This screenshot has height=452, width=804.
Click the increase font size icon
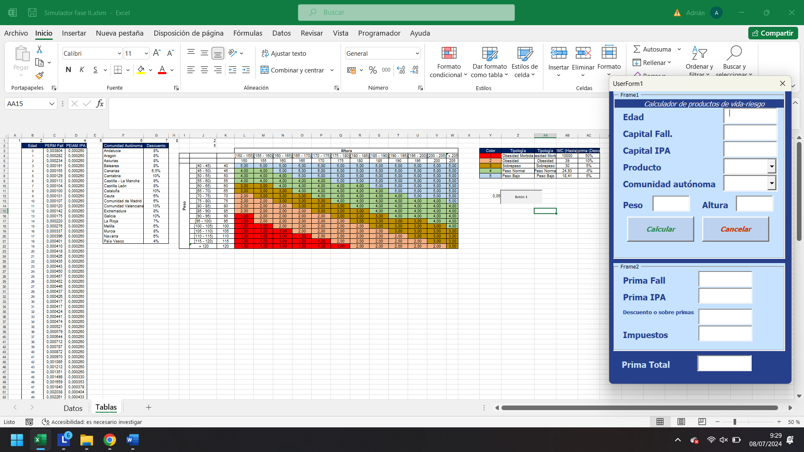pyautogui.click(x=157, y=53)
